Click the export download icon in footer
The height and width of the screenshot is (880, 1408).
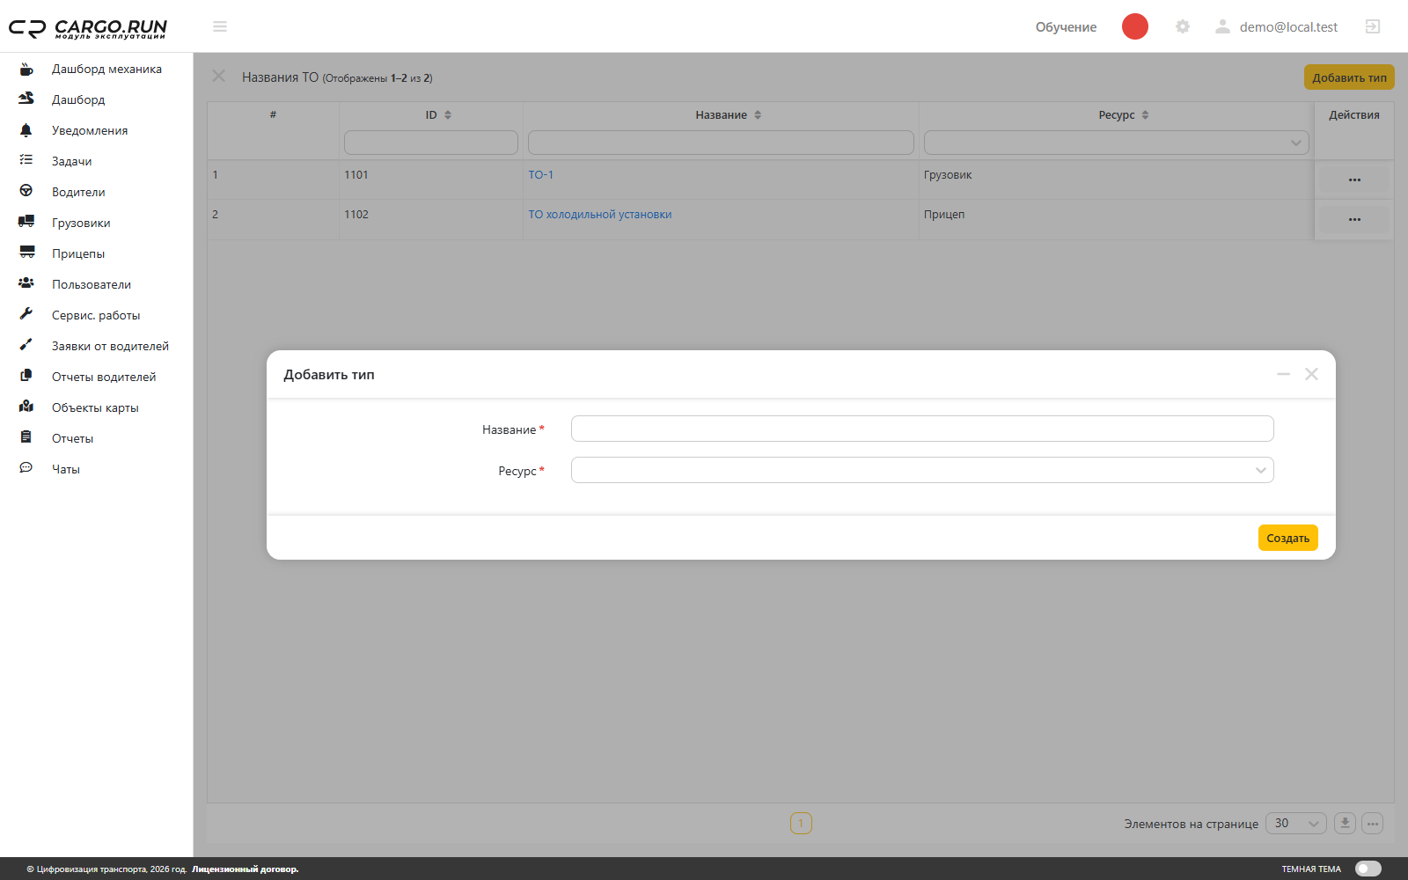[x=1345, y=824]
